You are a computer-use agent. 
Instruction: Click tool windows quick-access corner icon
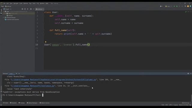point(1,105)
